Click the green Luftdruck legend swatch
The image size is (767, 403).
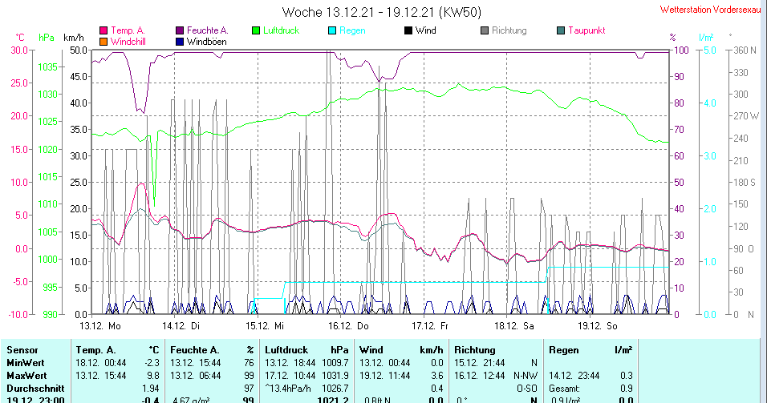[256, 31]
